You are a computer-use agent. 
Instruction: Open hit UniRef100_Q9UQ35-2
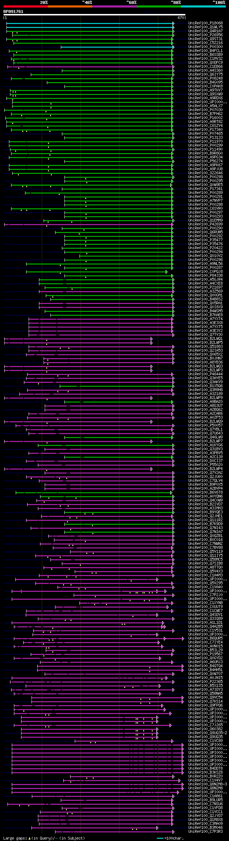pyautogui.click(x=208, y=733)
